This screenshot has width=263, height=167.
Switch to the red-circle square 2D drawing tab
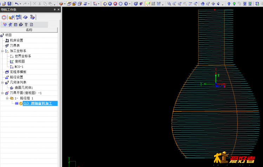4,17
